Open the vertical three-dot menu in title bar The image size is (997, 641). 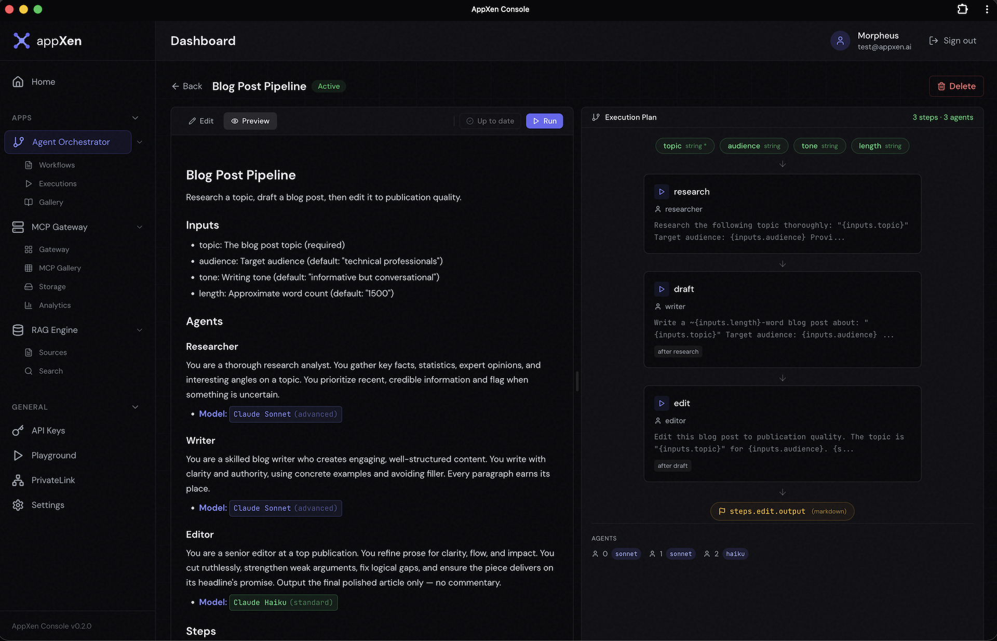click(x=987, y=9)
